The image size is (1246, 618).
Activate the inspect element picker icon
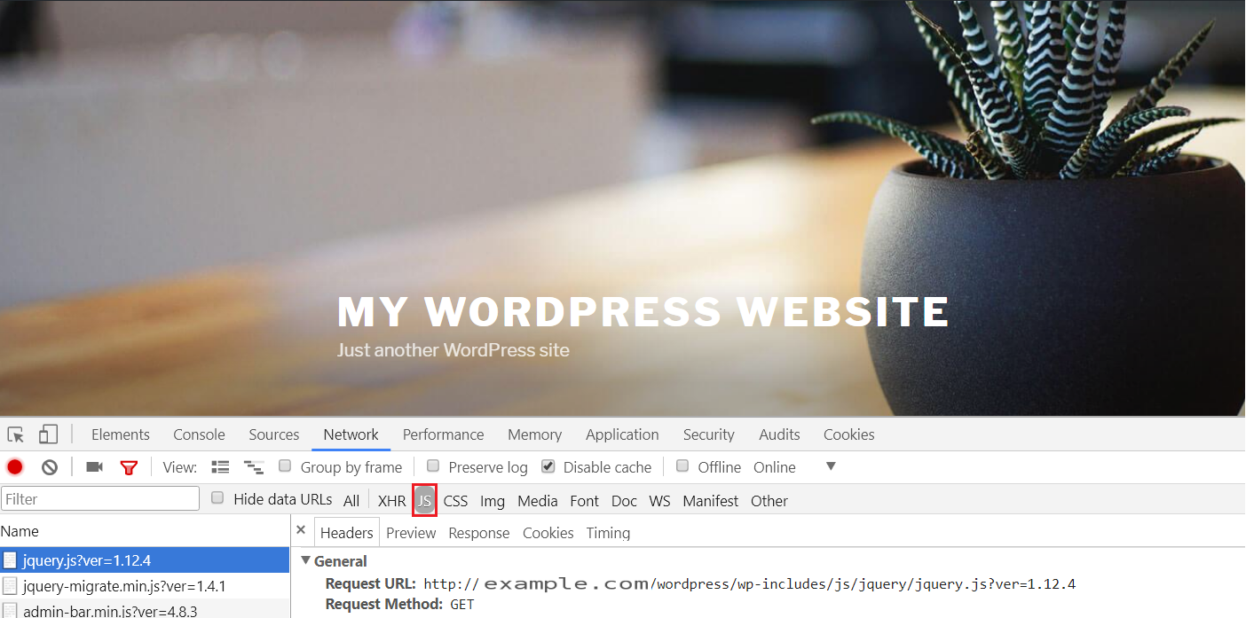pyautogui.click(x=16, y=434)
